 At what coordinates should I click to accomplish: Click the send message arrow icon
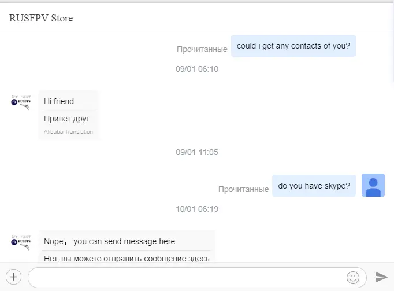pos(381,277)
